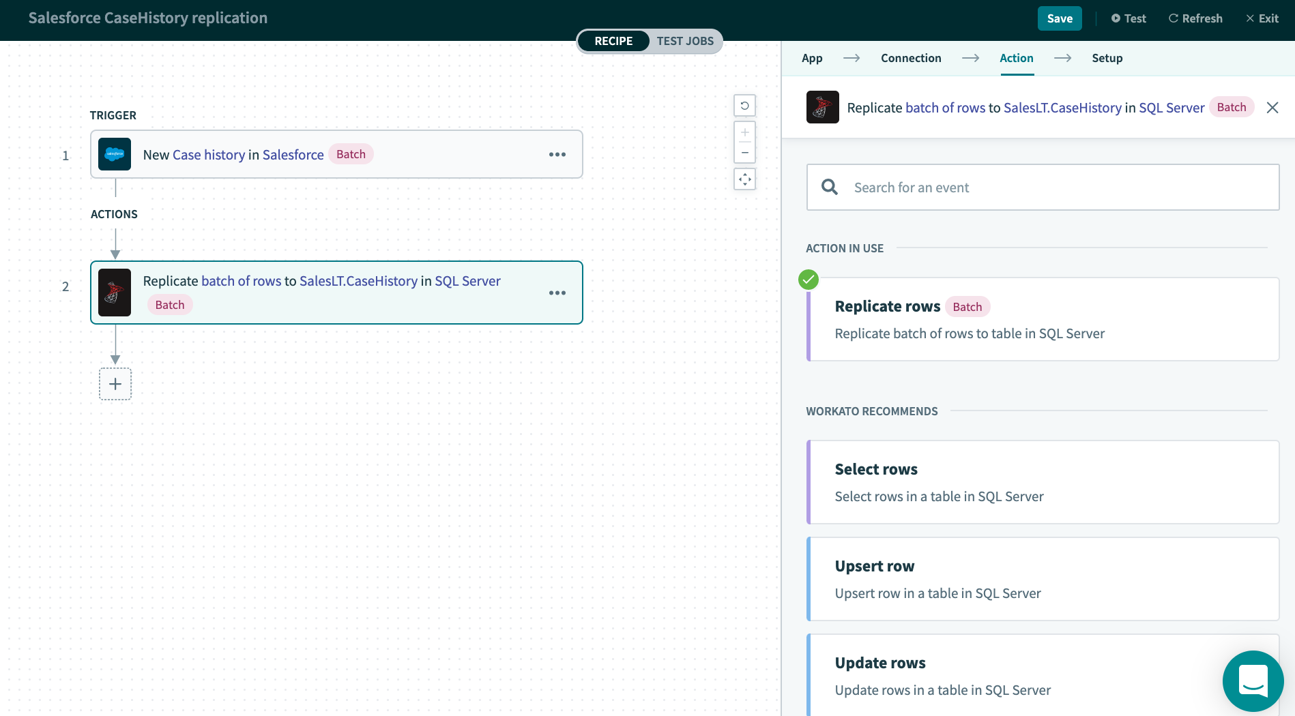Click SQL Server link in panel header
The width and height of the screenshot is (1295, 716).
point(1172,108)
